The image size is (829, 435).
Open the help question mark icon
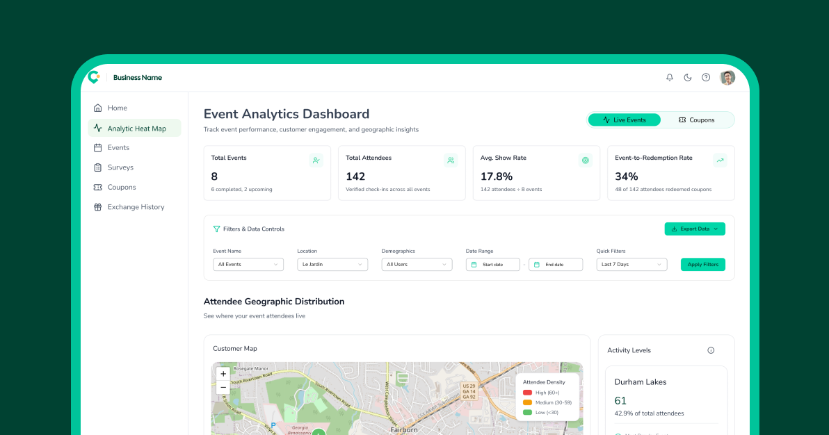pos(706,77)
